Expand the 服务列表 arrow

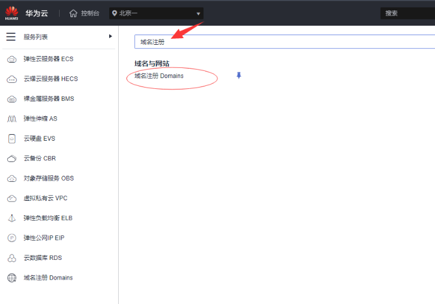(110, 36)
